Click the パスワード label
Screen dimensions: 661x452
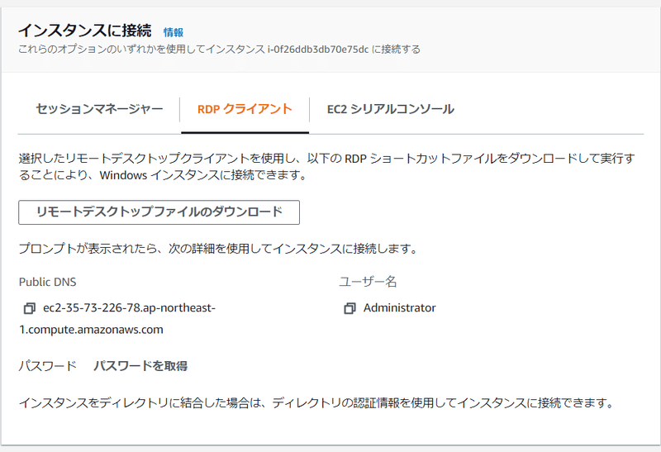point(48,365)
